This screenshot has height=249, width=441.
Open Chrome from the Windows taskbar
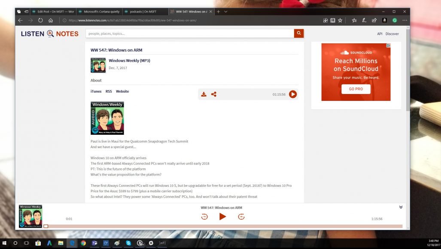83,243
